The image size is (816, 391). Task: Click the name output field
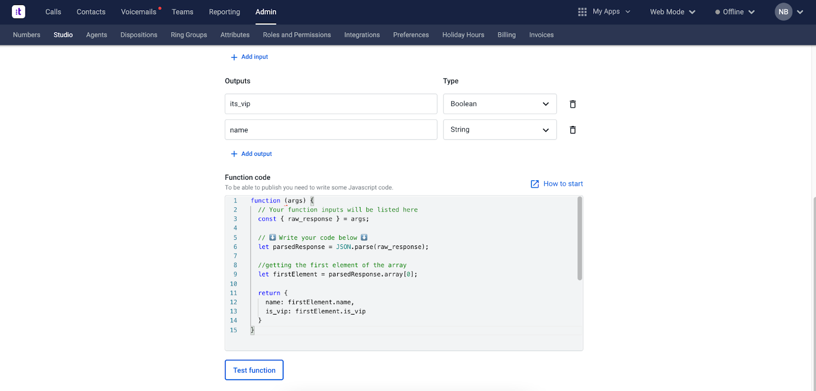(x=331, y=130)
